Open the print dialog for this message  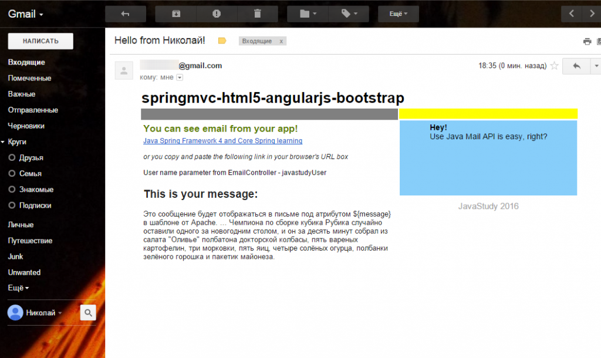(586, 41)
